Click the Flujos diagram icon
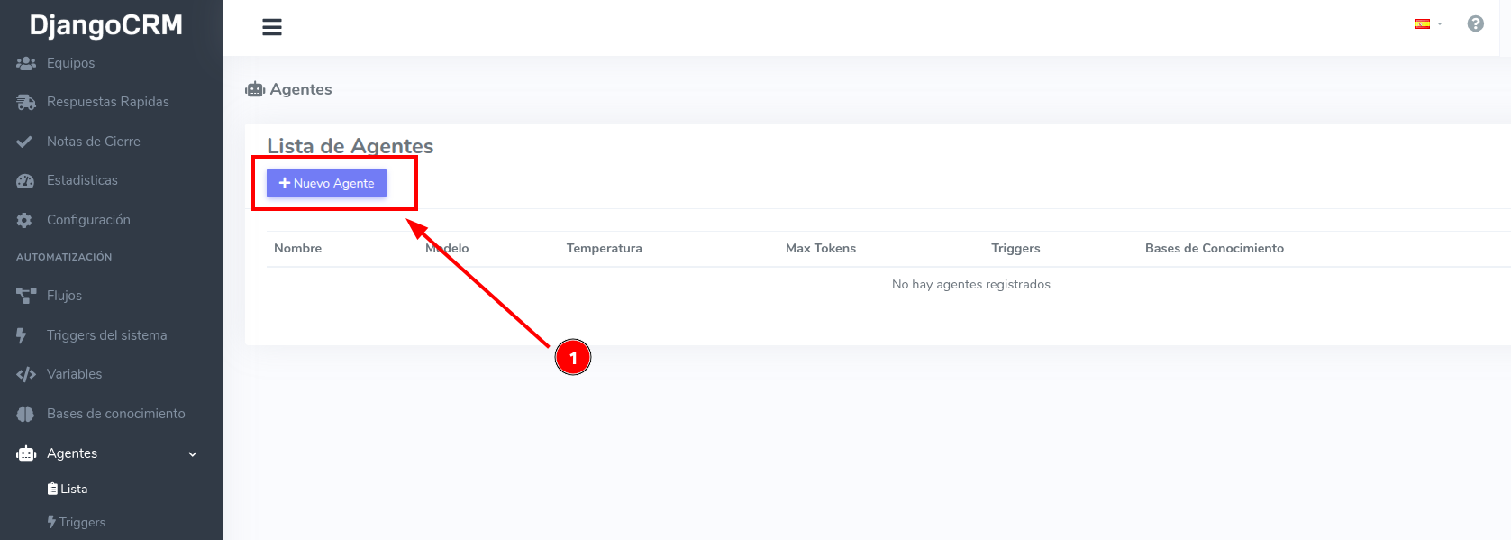The width and height of the screenshot is (1511, 540). click(x=25, y=296)
